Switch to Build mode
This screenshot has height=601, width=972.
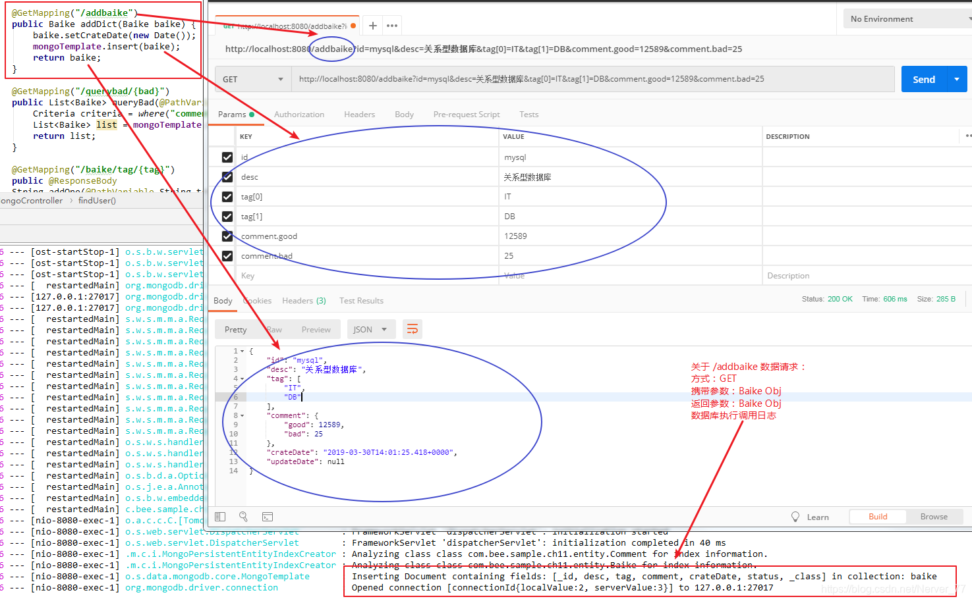click(878, 517)
